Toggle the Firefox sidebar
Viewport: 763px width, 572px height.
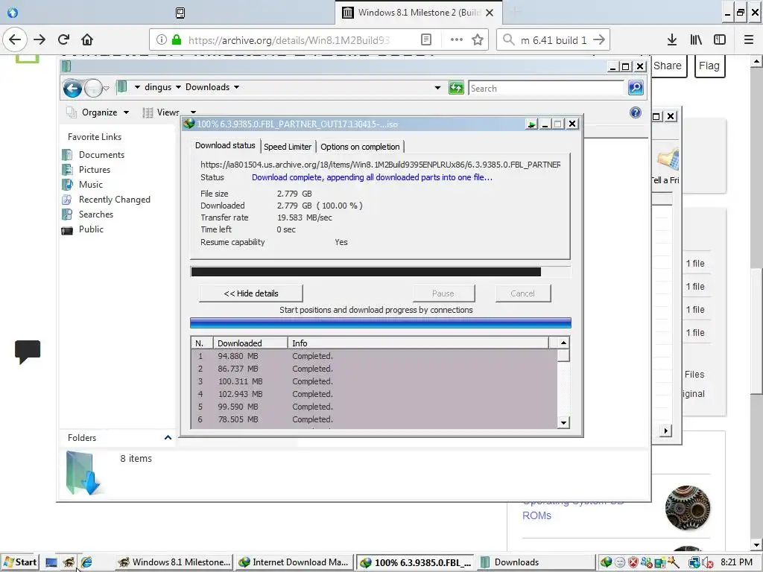[720, 40]
